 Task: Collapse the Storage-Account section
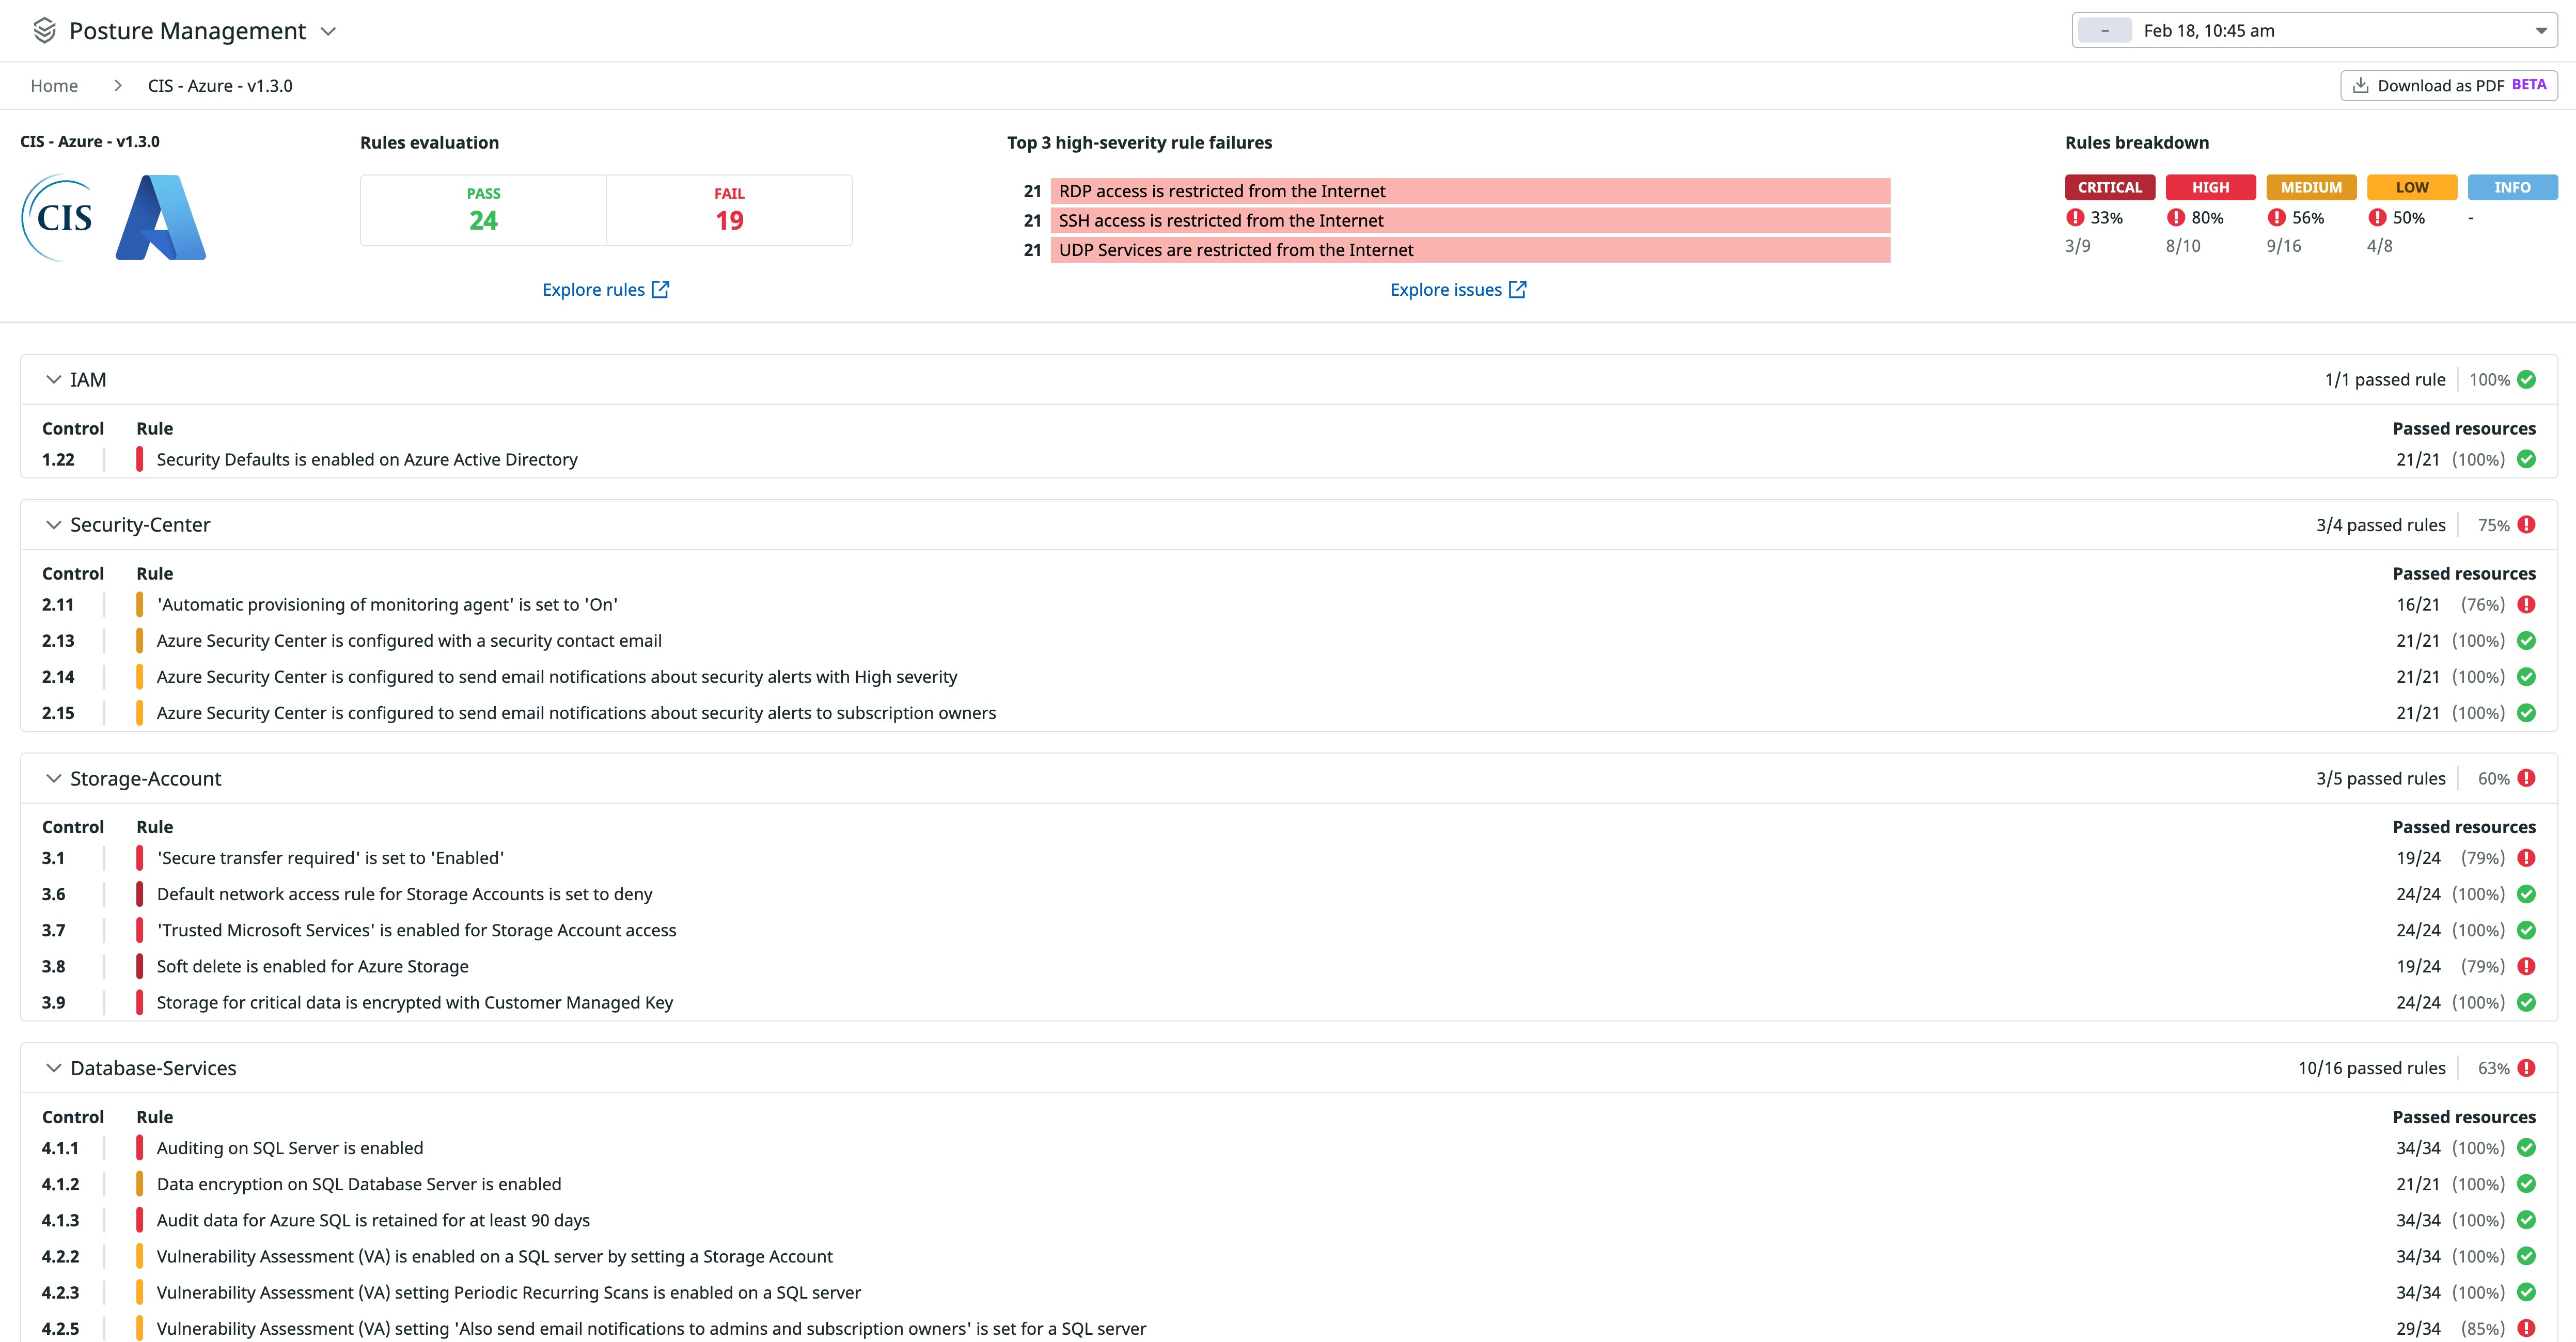[x=54, y=778]
